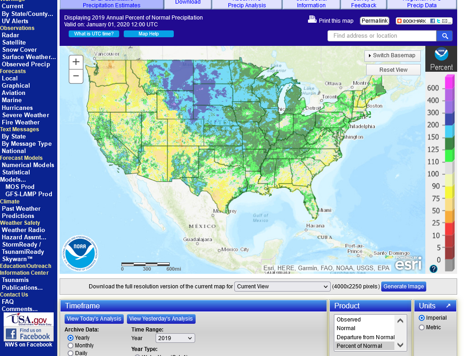Click the magnifier search button for address lookup
This screenshot has height=356, width=464.
pyautogui.click(x=444, y=36)
